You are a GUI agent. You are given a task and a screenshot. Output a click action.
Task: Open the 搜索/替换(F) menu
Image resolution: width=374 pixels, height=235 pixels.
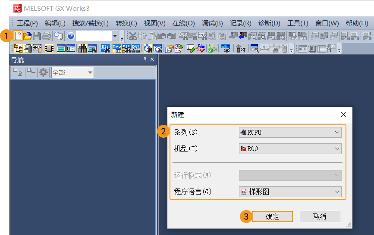tap(91, 23)
